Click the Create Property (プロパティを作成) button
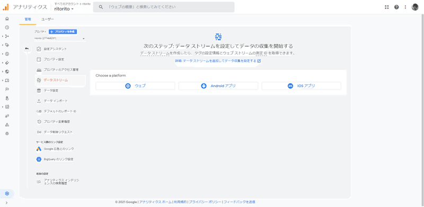The height and width of the screenshot is (207, 424). pyautogui.click(x=63, y=32)
